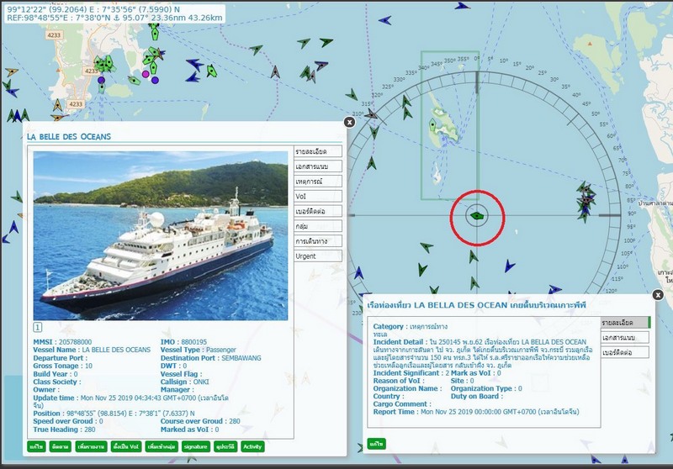Click the Activity button
This screenshot has width=673, height=469.
252,446
